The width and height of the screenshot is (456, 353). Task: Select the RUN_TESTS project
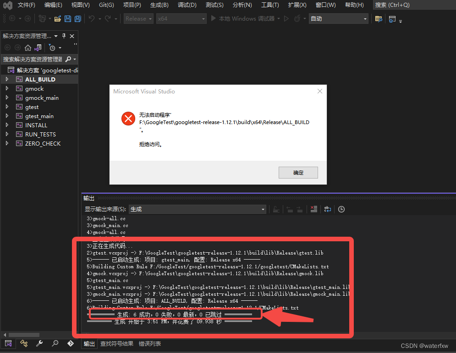pos(40,134)
